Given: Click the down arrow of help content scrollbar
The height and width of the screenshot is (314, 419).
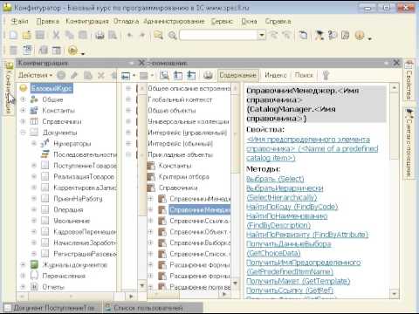Looking at the screenshot, I should (395, 294).
